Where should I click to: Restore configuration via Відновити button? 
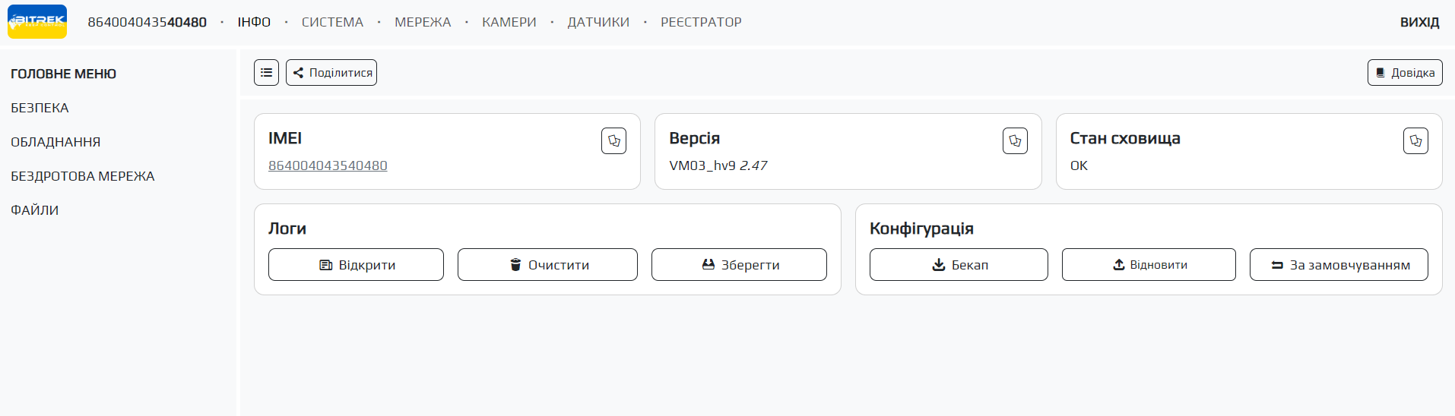[1149, 265]
